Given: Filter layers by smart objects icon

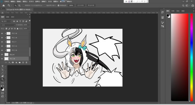Looking at the screenshot, I should [x=26, y=21].
